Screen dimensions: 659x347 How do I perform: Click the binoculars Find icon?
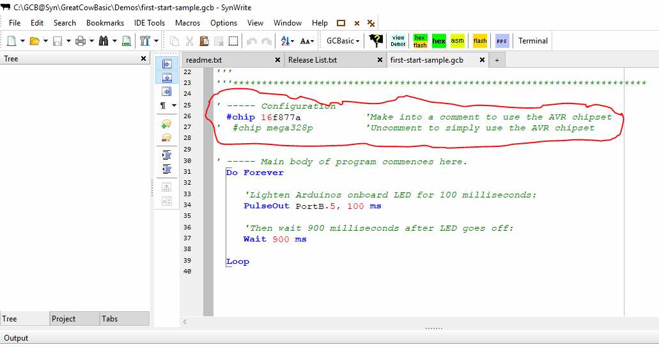click(104, 41)
